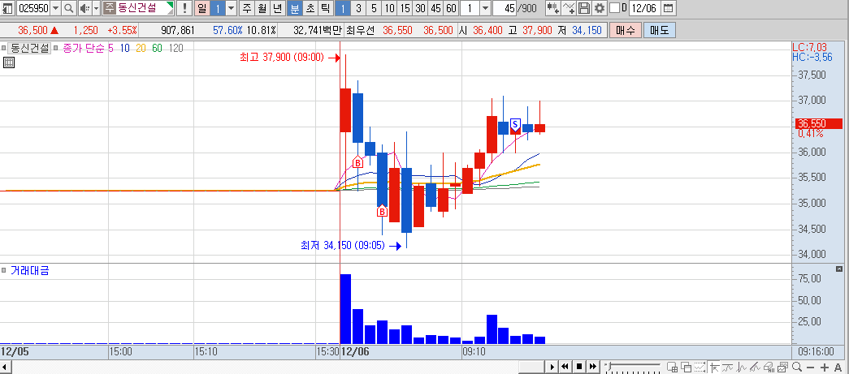The image size is (849, 374).
Task: Fast forward the chart replay
Action: pyautogui.click(x=592, y=367)
